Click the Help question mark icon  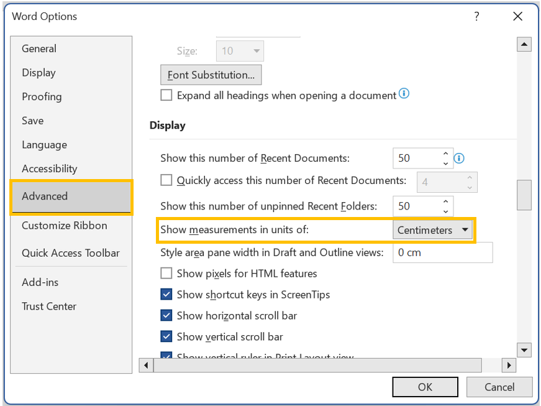coord(476,17)
